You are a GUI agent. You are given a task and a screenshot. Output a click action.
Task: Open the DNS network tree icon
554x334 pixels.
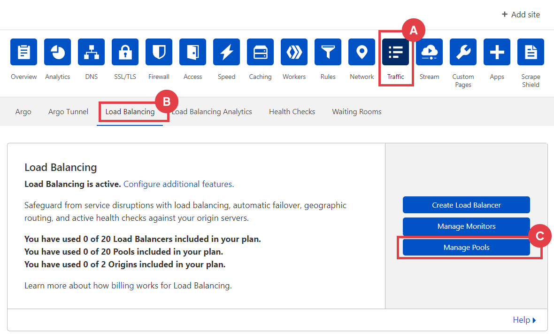pos(91,52)
